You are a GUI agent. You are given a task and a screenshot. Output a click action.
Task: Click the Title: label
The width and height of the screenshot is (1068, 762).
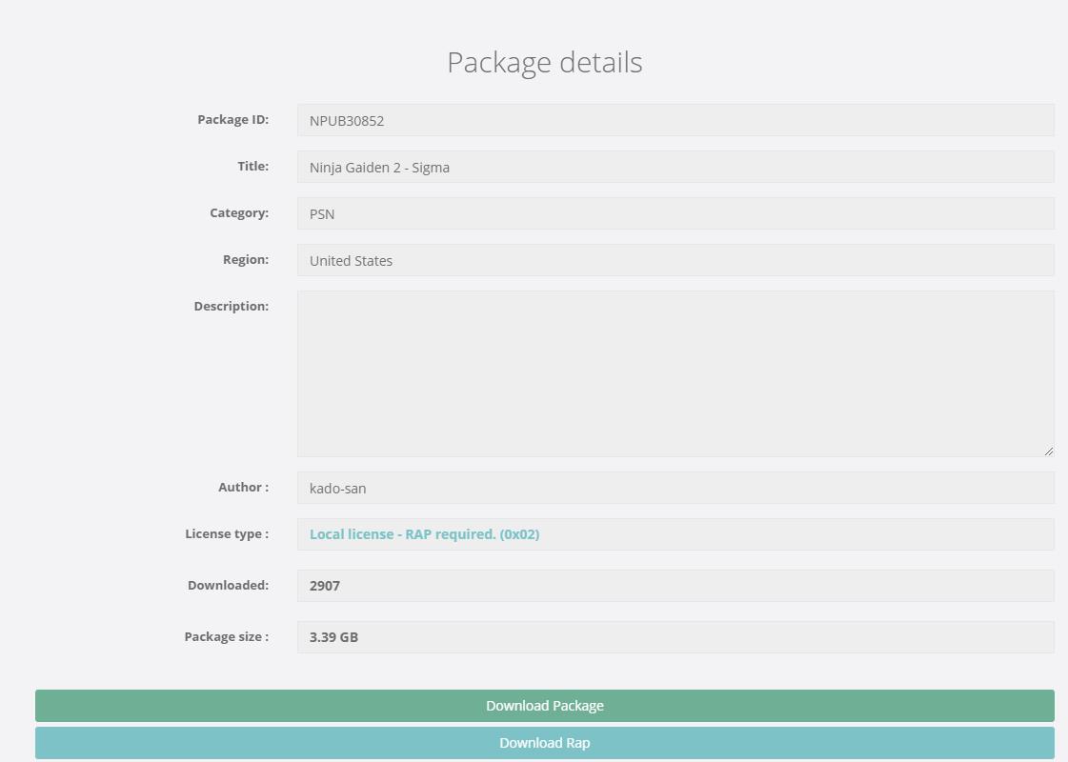252,166
